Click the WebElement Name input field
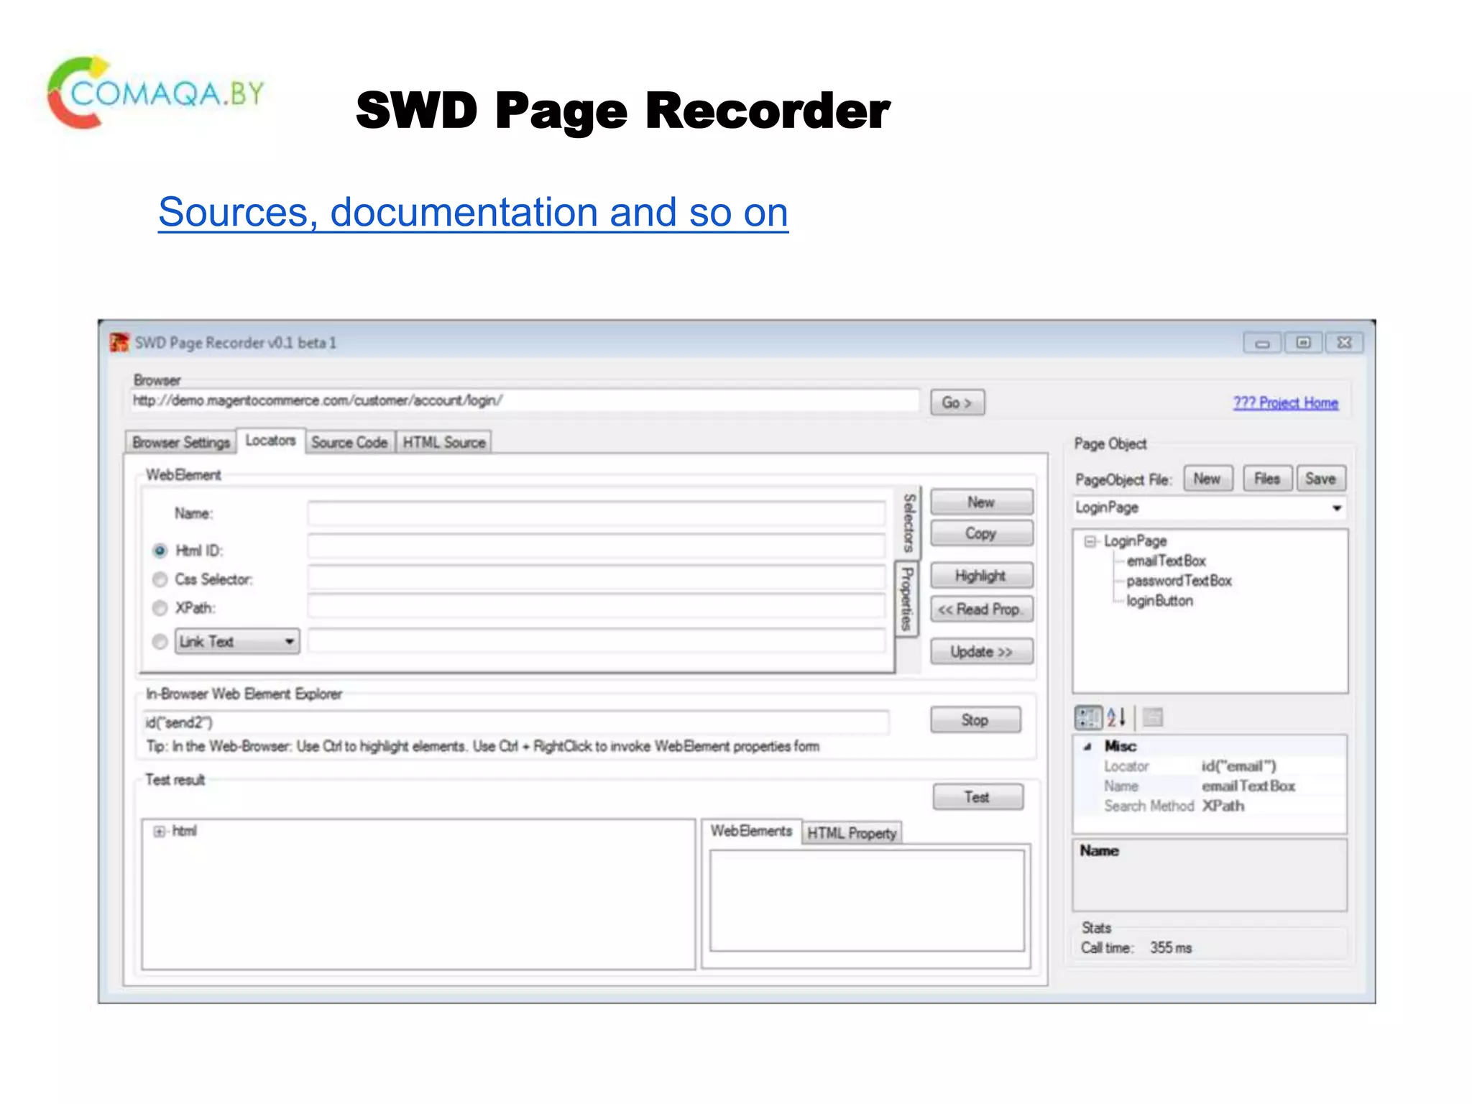Viewport: 1472px width, 1104px height. tap(597, 513)
